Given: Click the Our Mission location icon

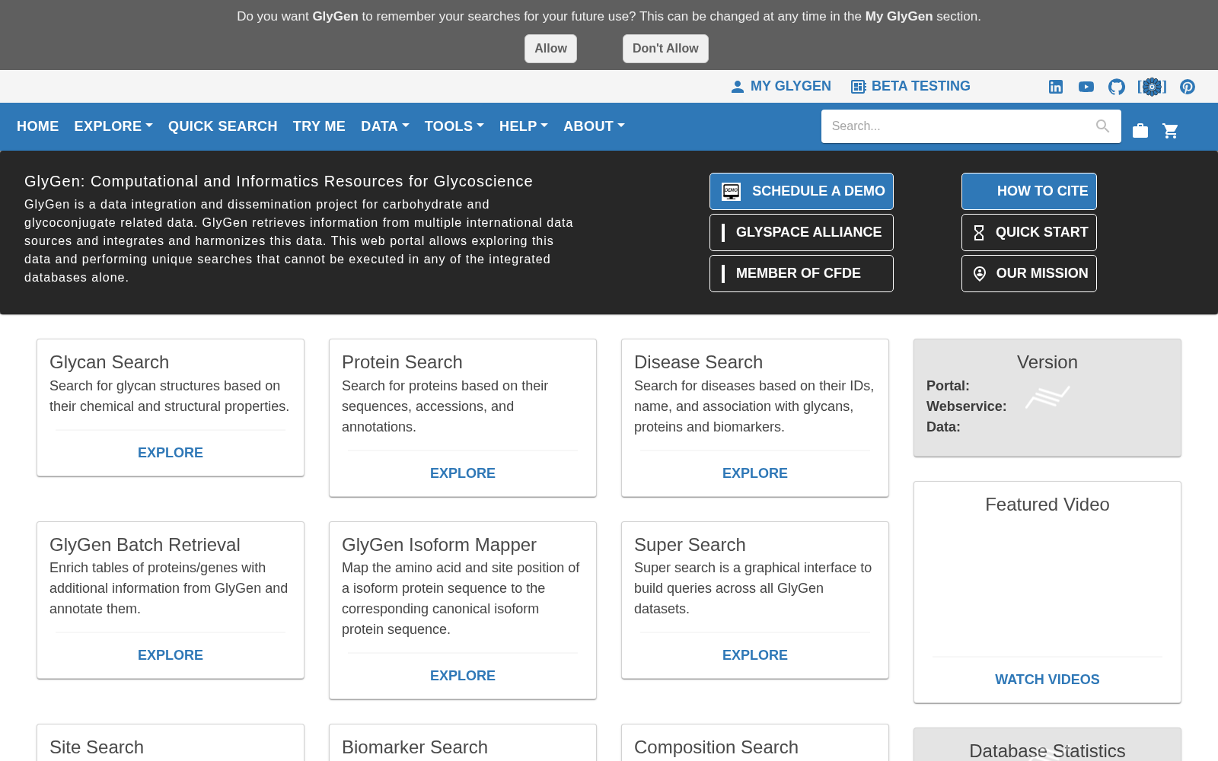Looking at the screenshot, I should pyautogui.click(x=980, y=274).
